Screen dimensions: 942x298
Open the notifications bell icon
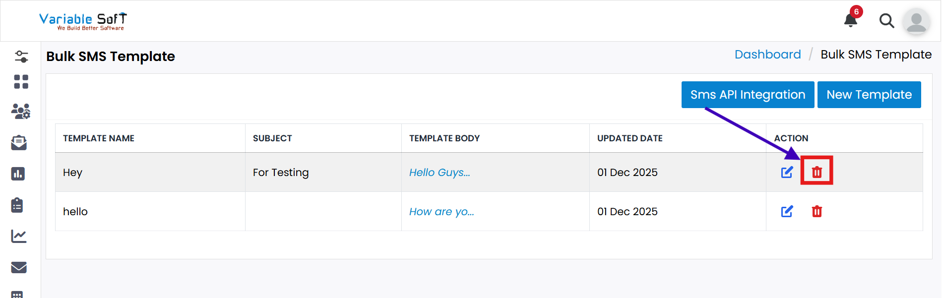[851, 20]
